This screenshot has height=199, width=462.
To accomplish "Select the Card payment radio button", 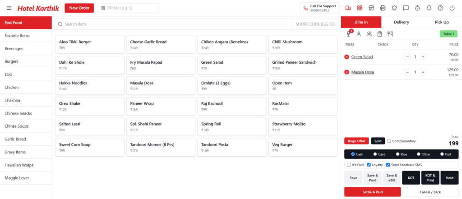I will 375,154.
